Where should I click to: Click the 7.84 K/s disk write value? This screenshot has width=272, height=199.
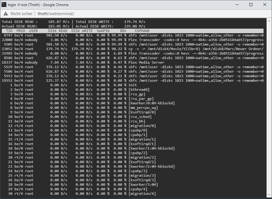point(84,62)
